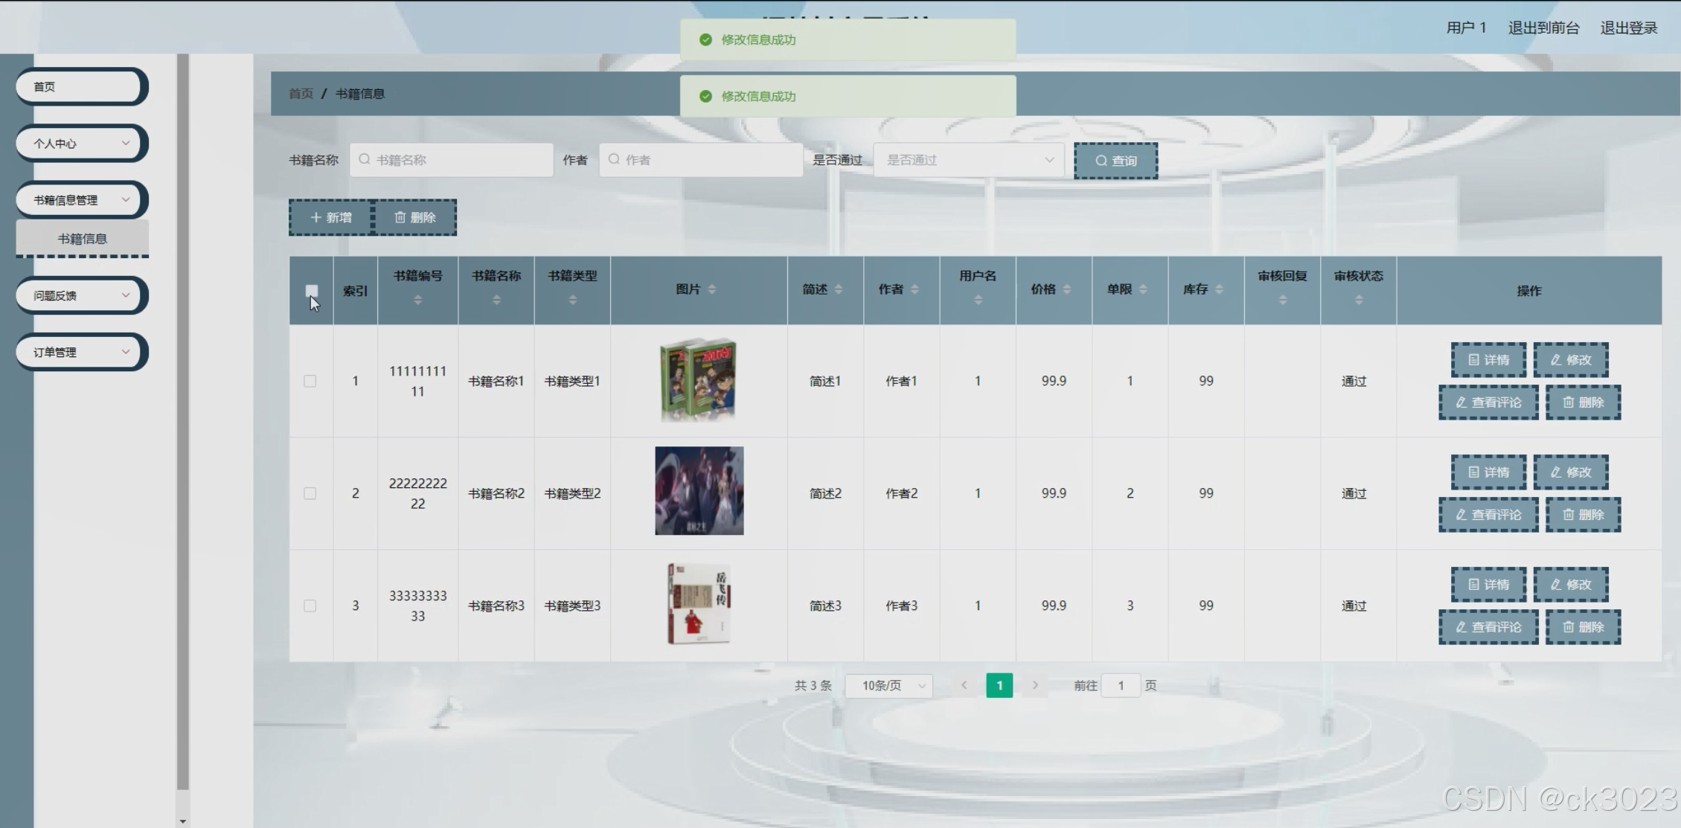Expand the 订单管理 sidebar menu
Viewport: 1681px width, 828px height.
[80, 352]
